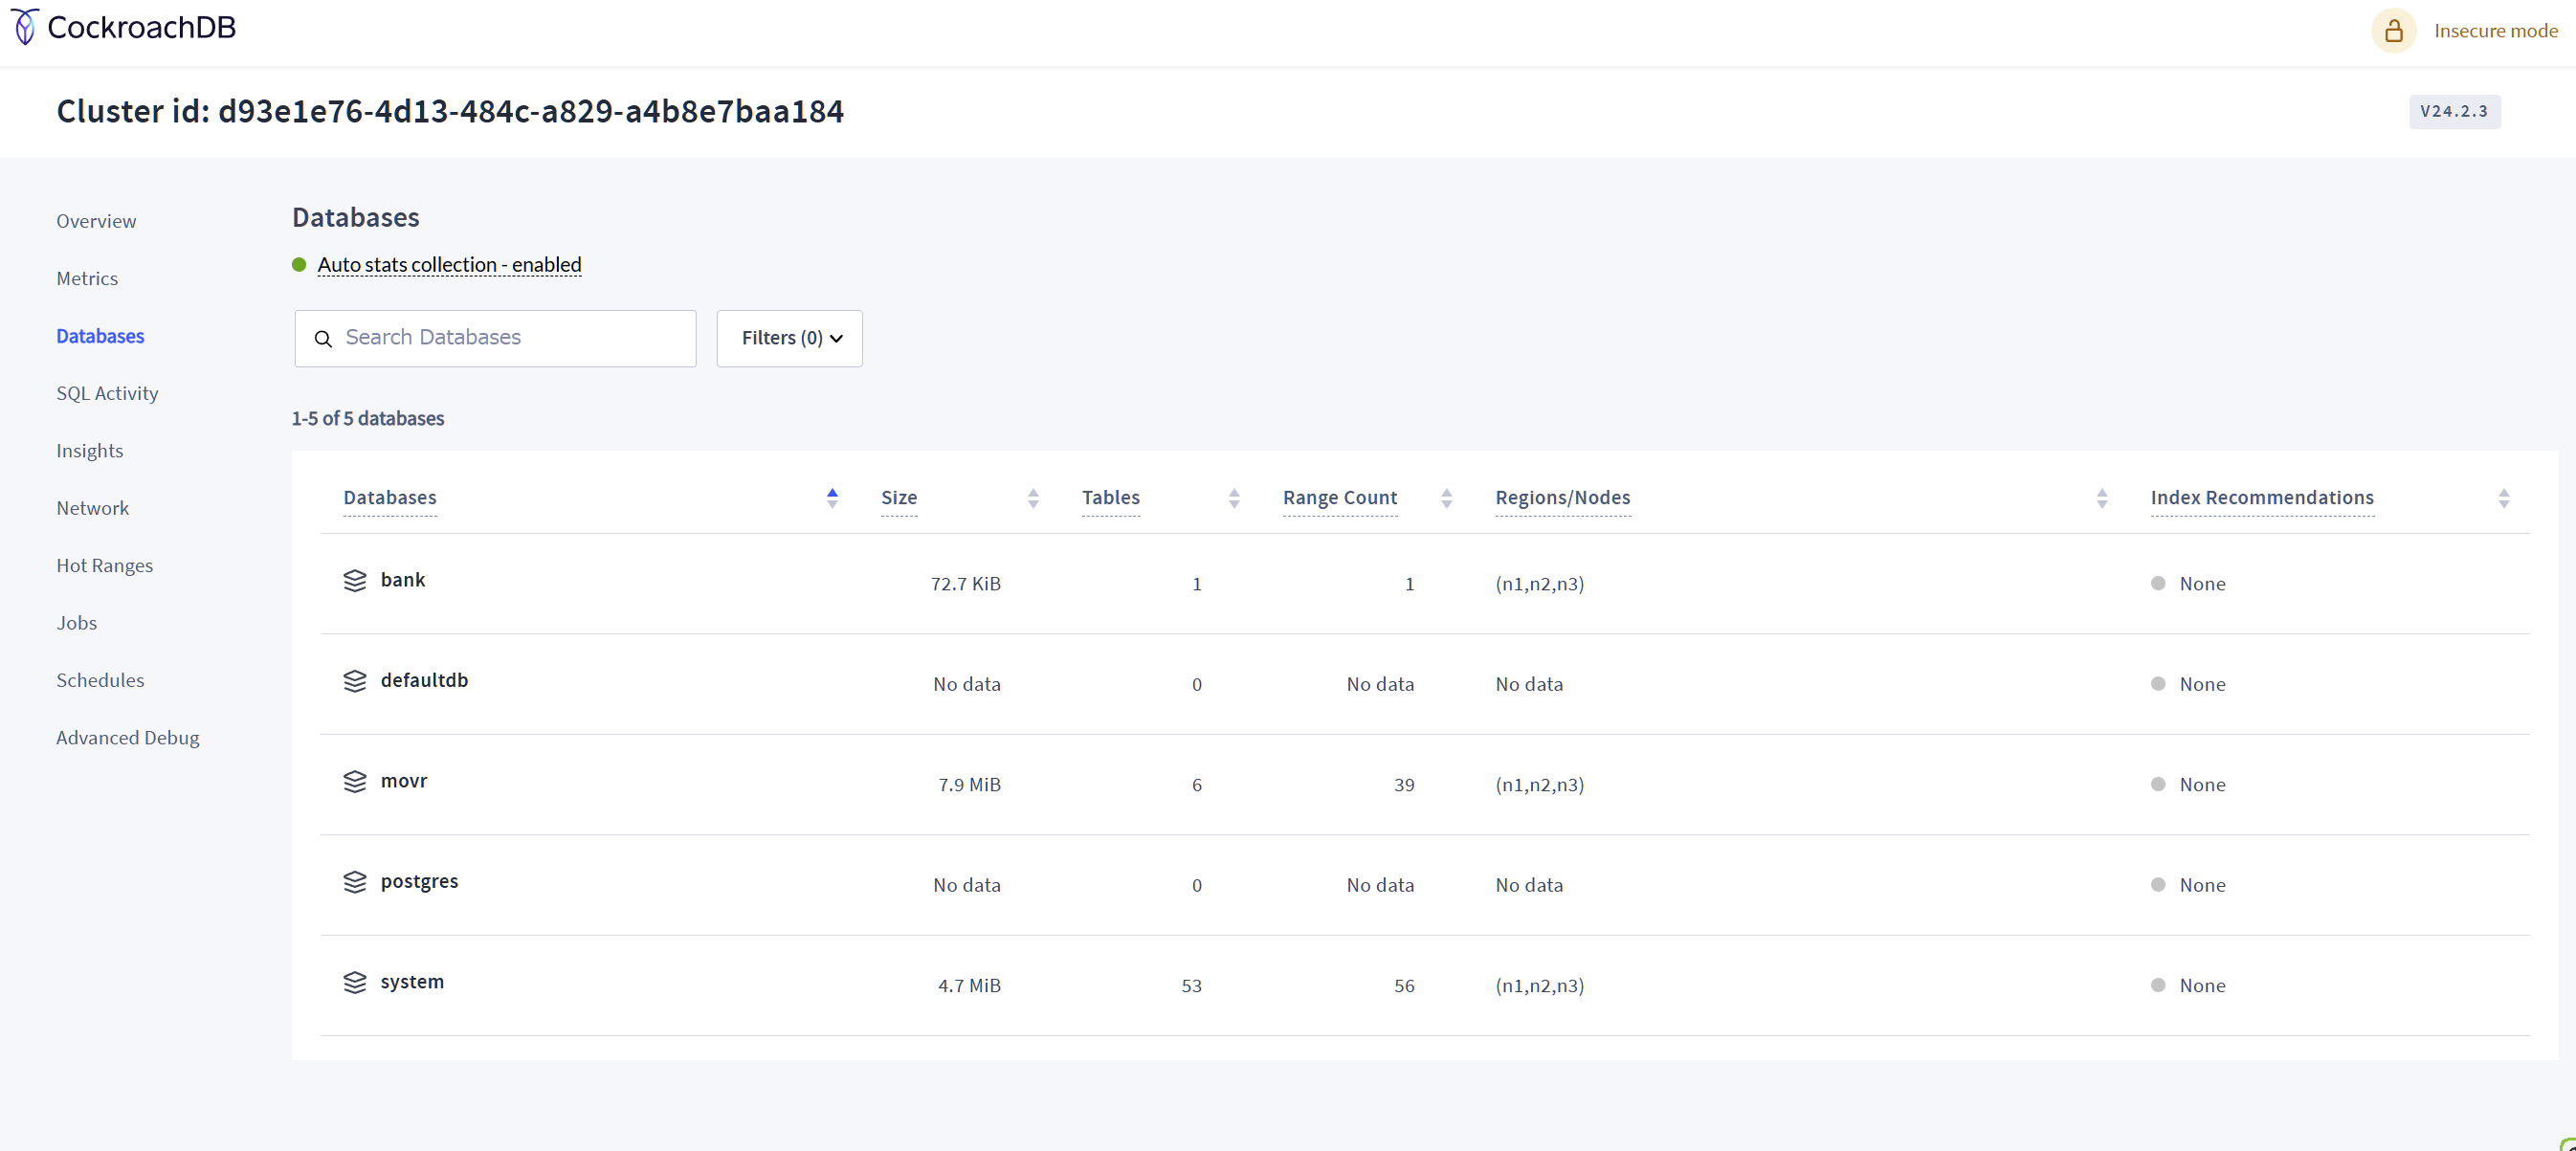Viewport: 2576px width, 1151px height.
Task: Click the Range Count column header label
Action: coord(1340,498)
